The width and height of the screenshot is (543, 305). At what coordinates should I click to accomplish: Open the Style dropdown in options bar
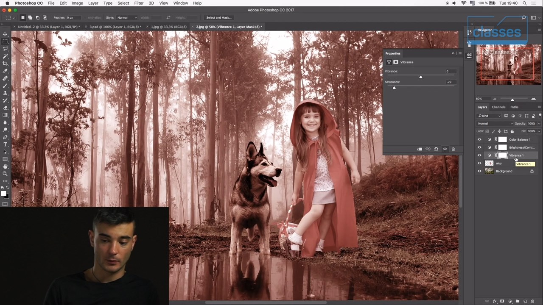point(127,18)
